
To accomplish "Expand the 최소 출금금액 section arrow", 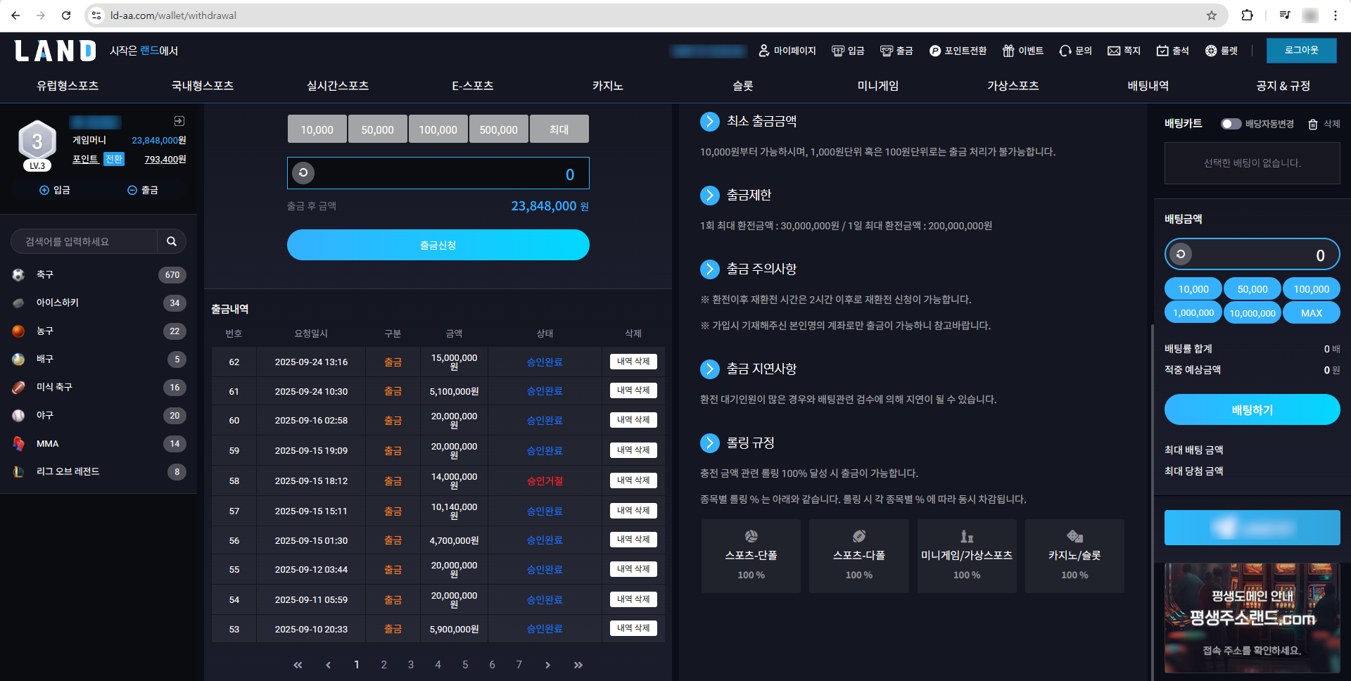I will (x=710, y=122).
